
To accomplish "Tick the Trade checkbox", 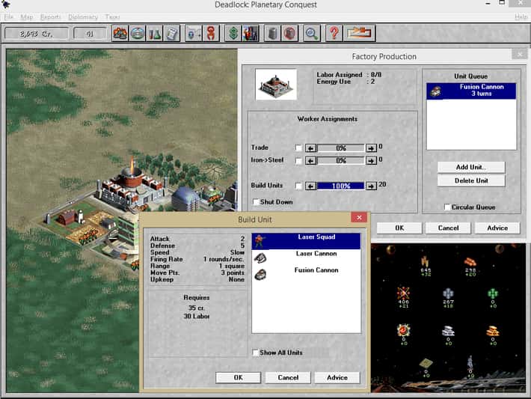I will tap(298, 147).
